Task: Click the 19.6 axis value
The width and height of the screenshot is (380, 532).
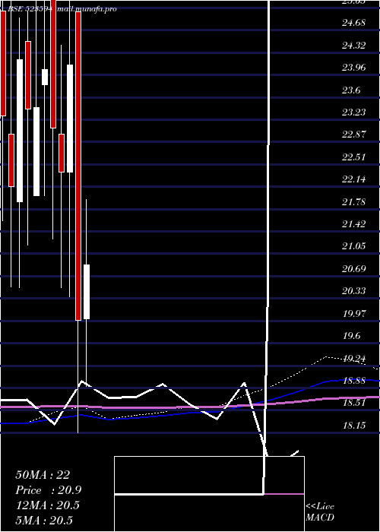Action: click(x=351, y=336)
